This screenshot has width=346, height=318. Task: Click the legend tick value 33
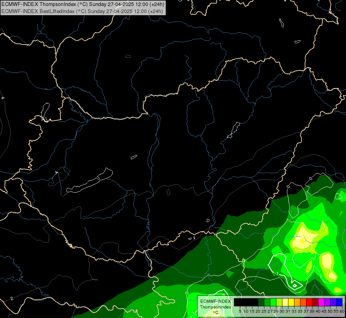tap(294, 311)
